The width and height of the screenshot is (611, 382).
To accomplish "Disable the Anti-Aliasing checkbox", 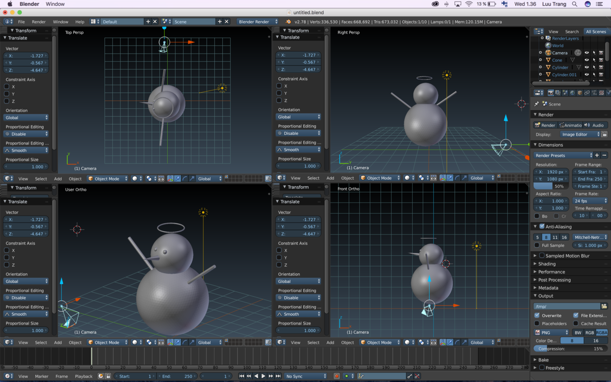I will tap(542, 226).
